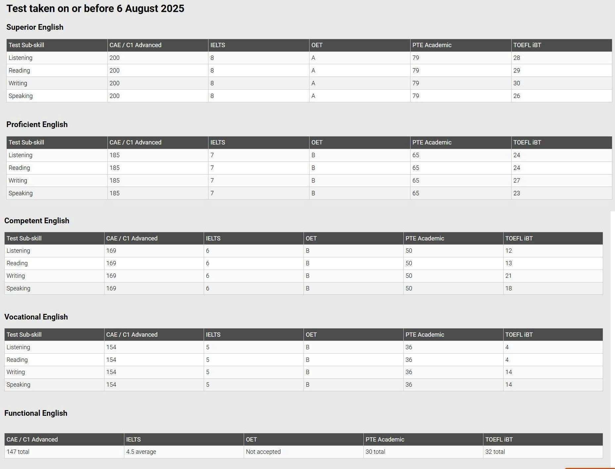Click the Competent English section heading

click(37, 221)
